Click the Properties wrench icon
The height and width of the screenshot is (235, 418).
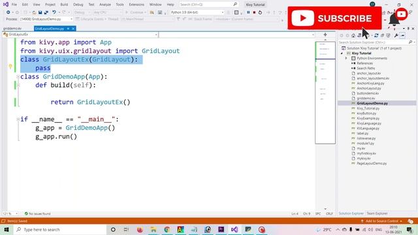click(396, 35)
